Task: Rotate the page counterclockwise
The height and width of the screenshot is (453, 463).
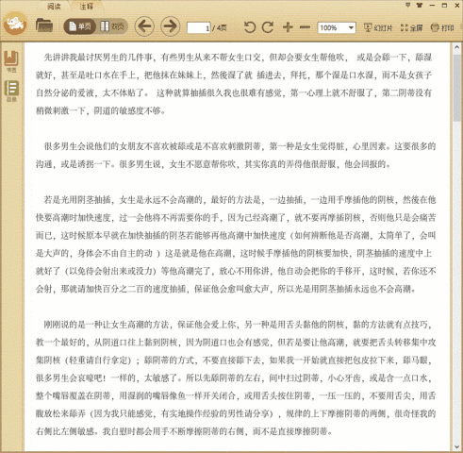Action: pyautogui.click(x=250, y=27)
